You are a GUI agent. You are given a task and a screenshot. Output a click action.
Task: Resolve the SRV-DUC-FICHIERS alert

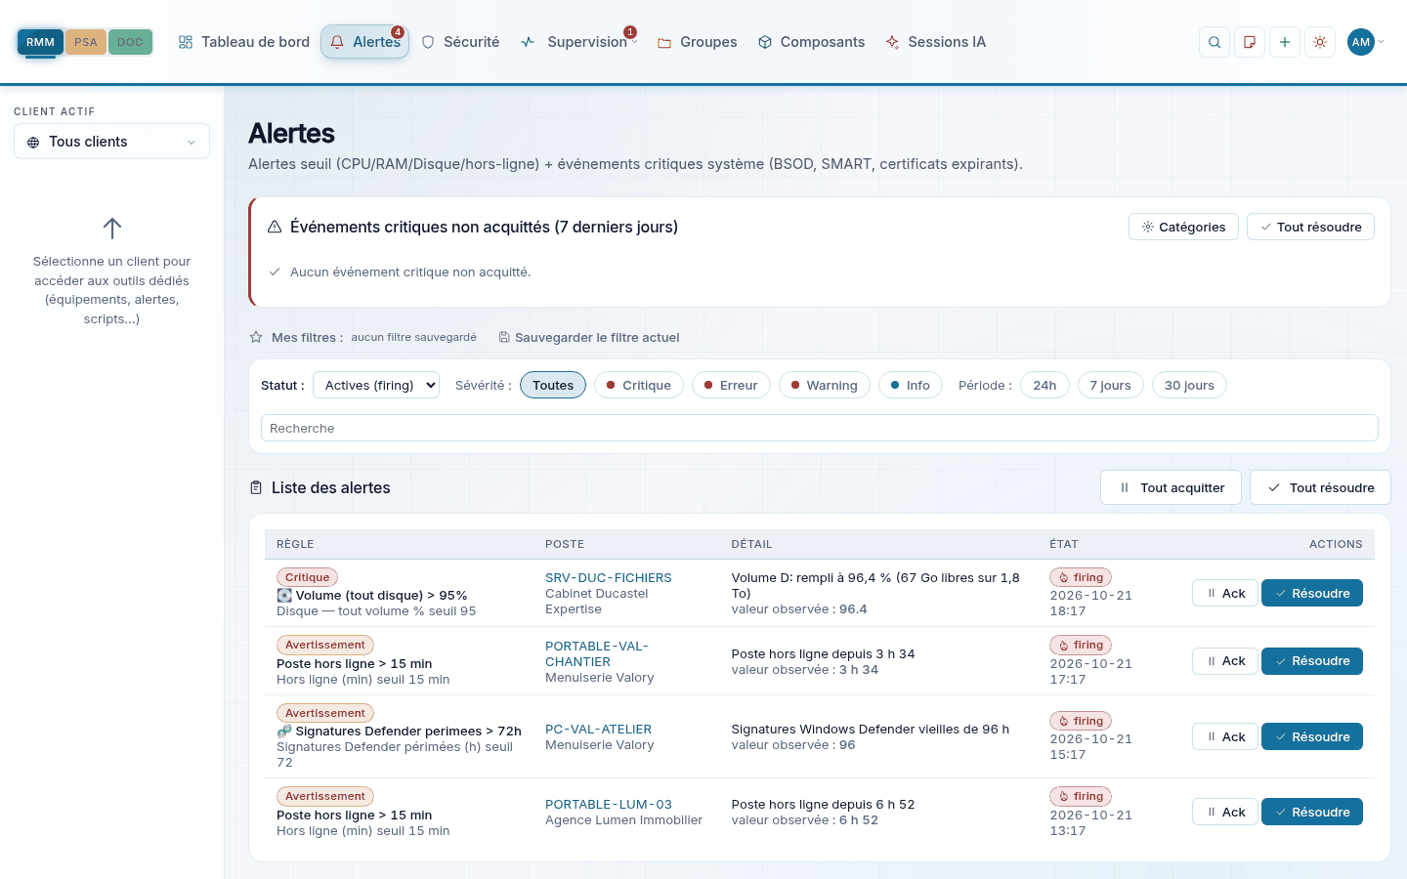click(x=1311, y=593)
